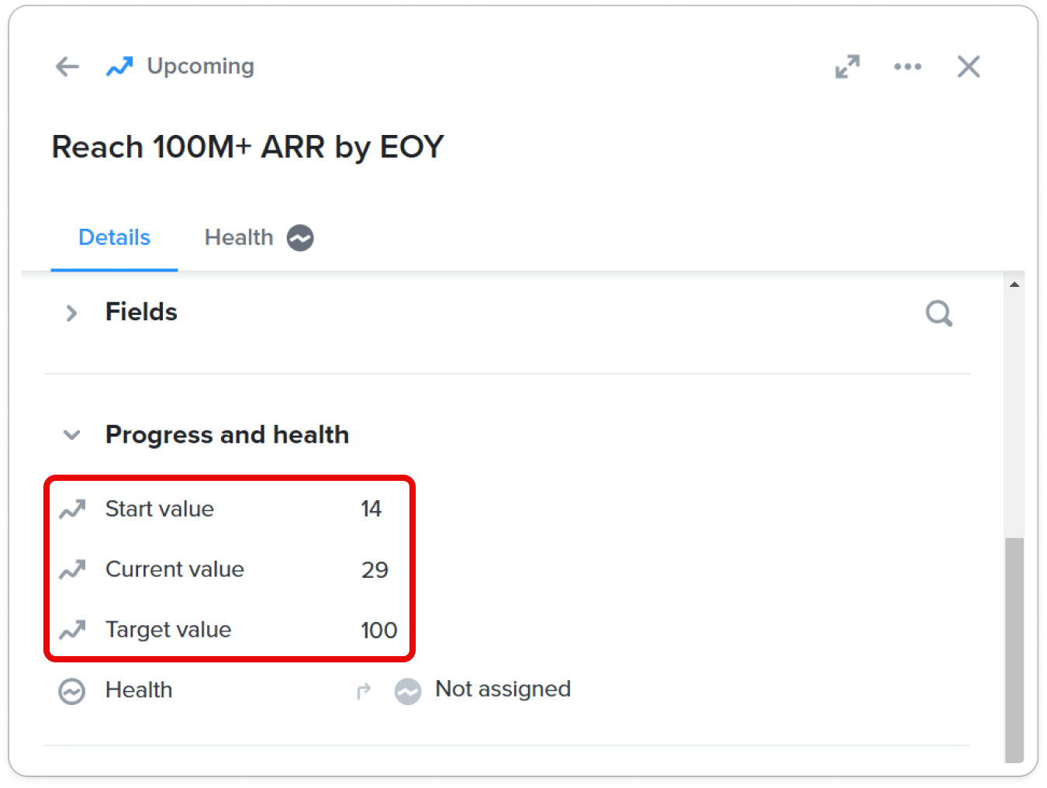
Task: Expand panel to full screen
Action: [x=847, y=67]
